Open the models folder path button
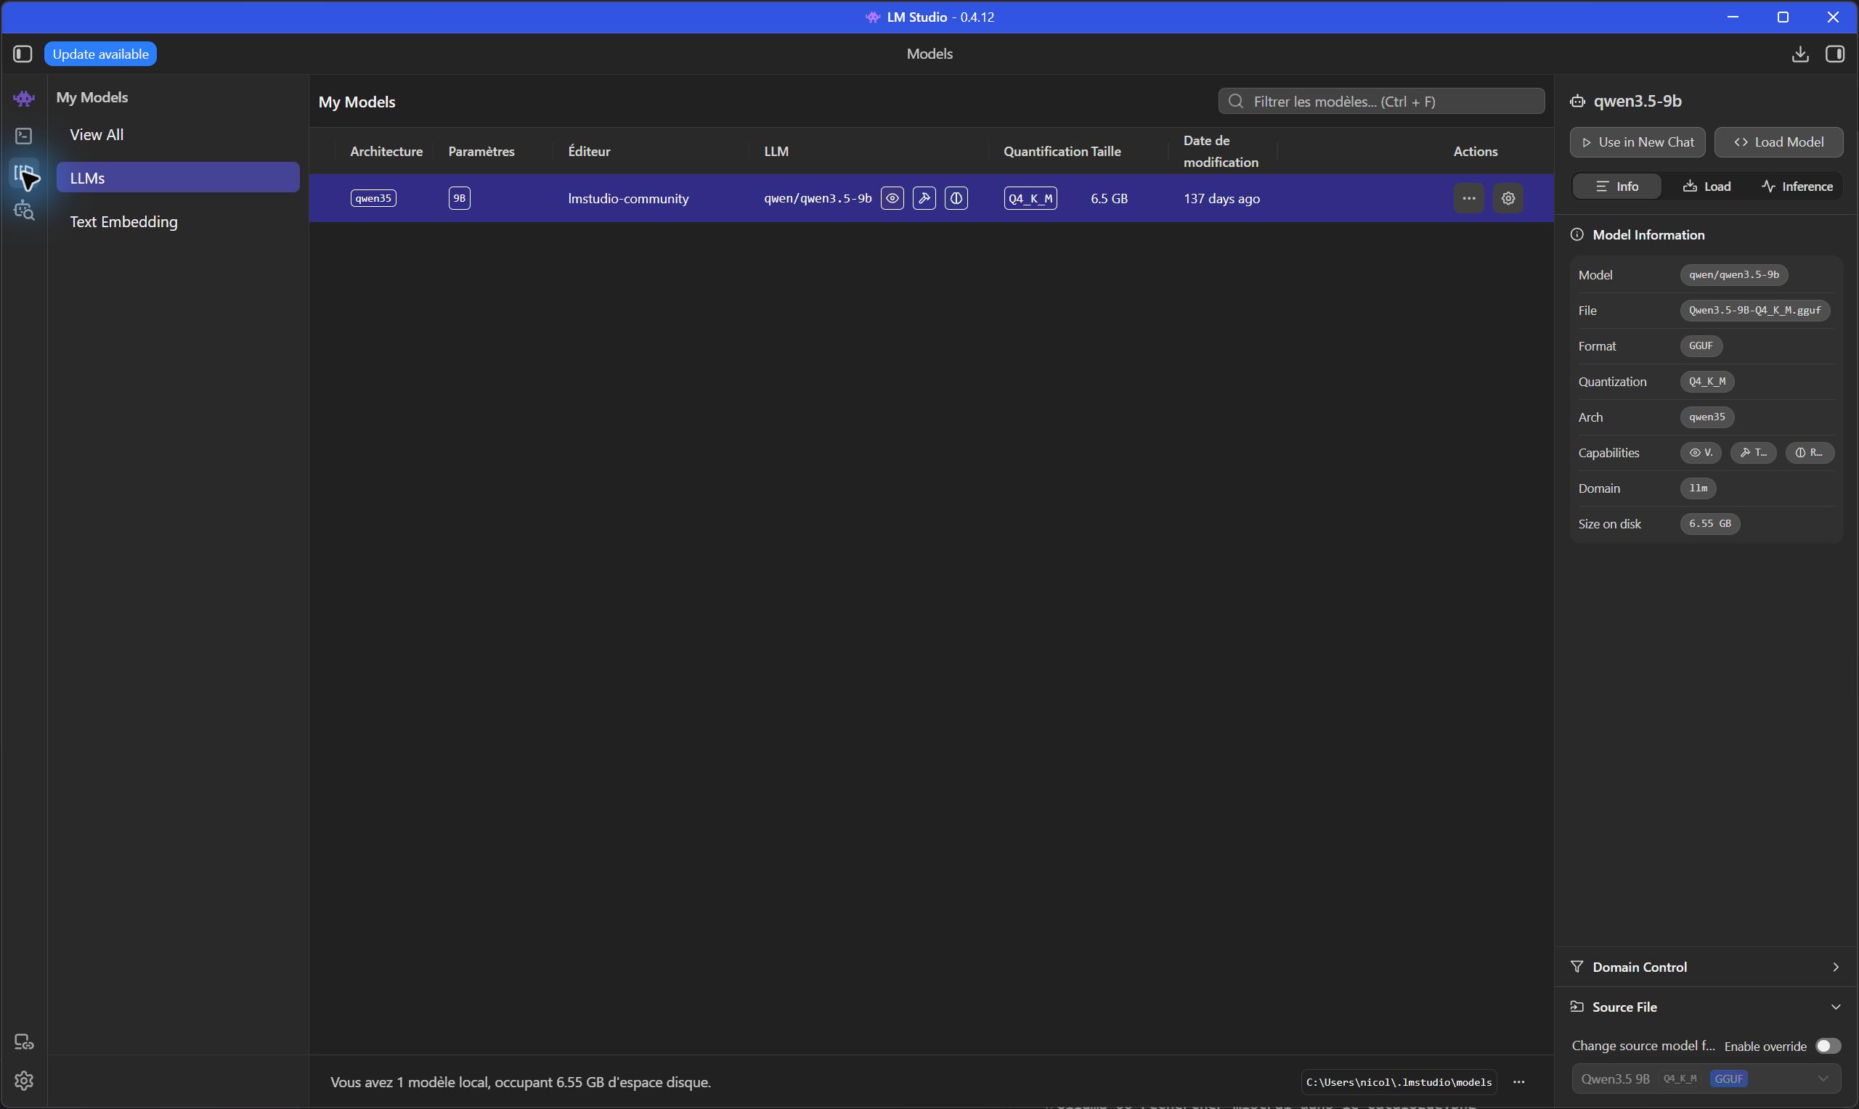The width and height of the screenshot is (1859, 1109). coord(1399,1082)
